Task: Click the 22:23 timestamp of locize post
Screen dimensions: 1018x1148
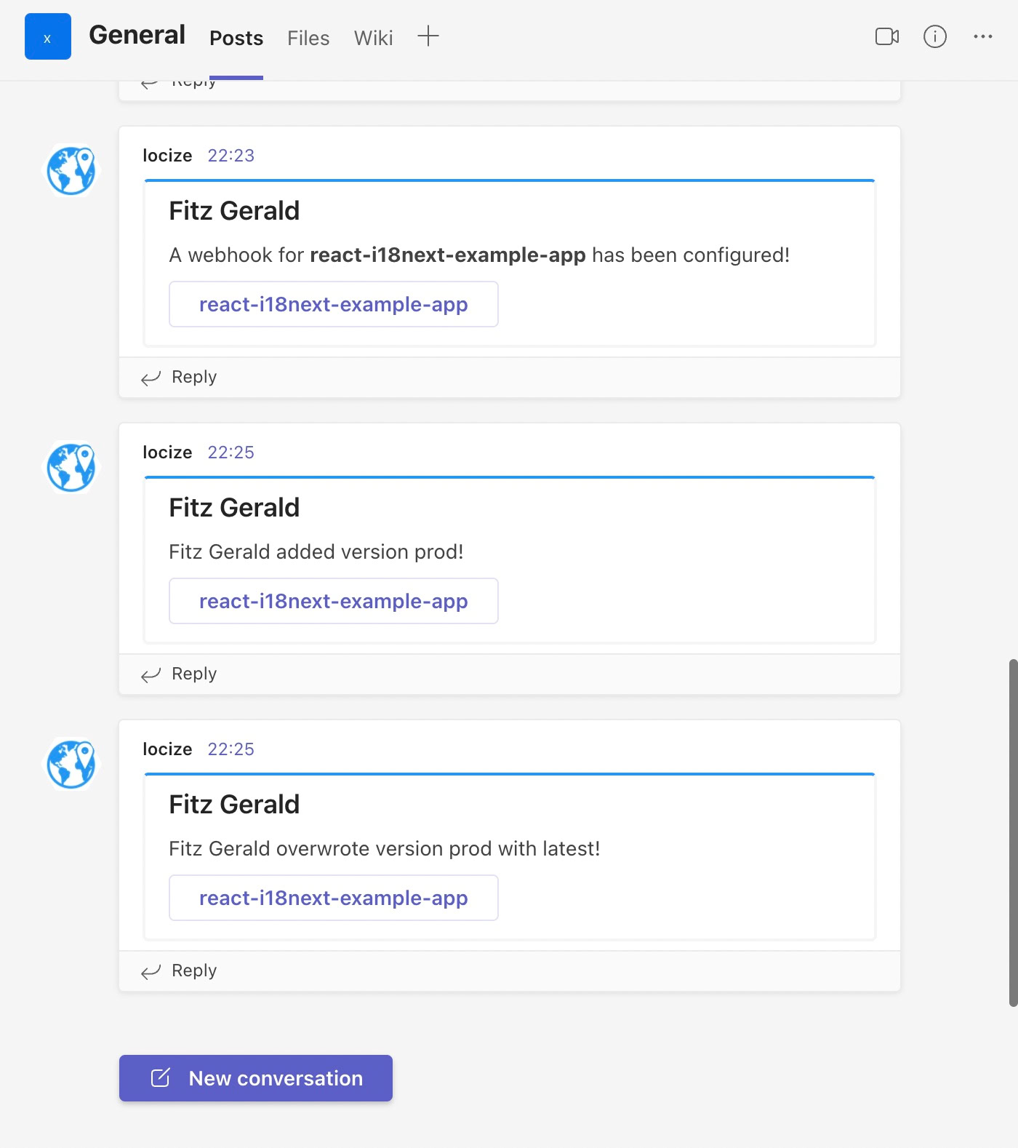Action: coord(231,156)
